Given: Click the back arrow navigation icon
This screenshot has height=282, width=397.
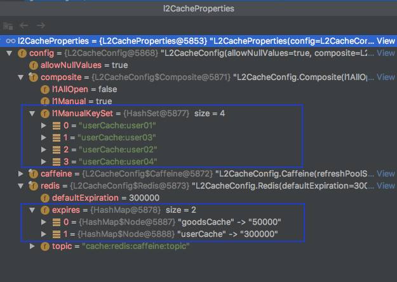Looking at the screenshot, I should click(24, 25).
